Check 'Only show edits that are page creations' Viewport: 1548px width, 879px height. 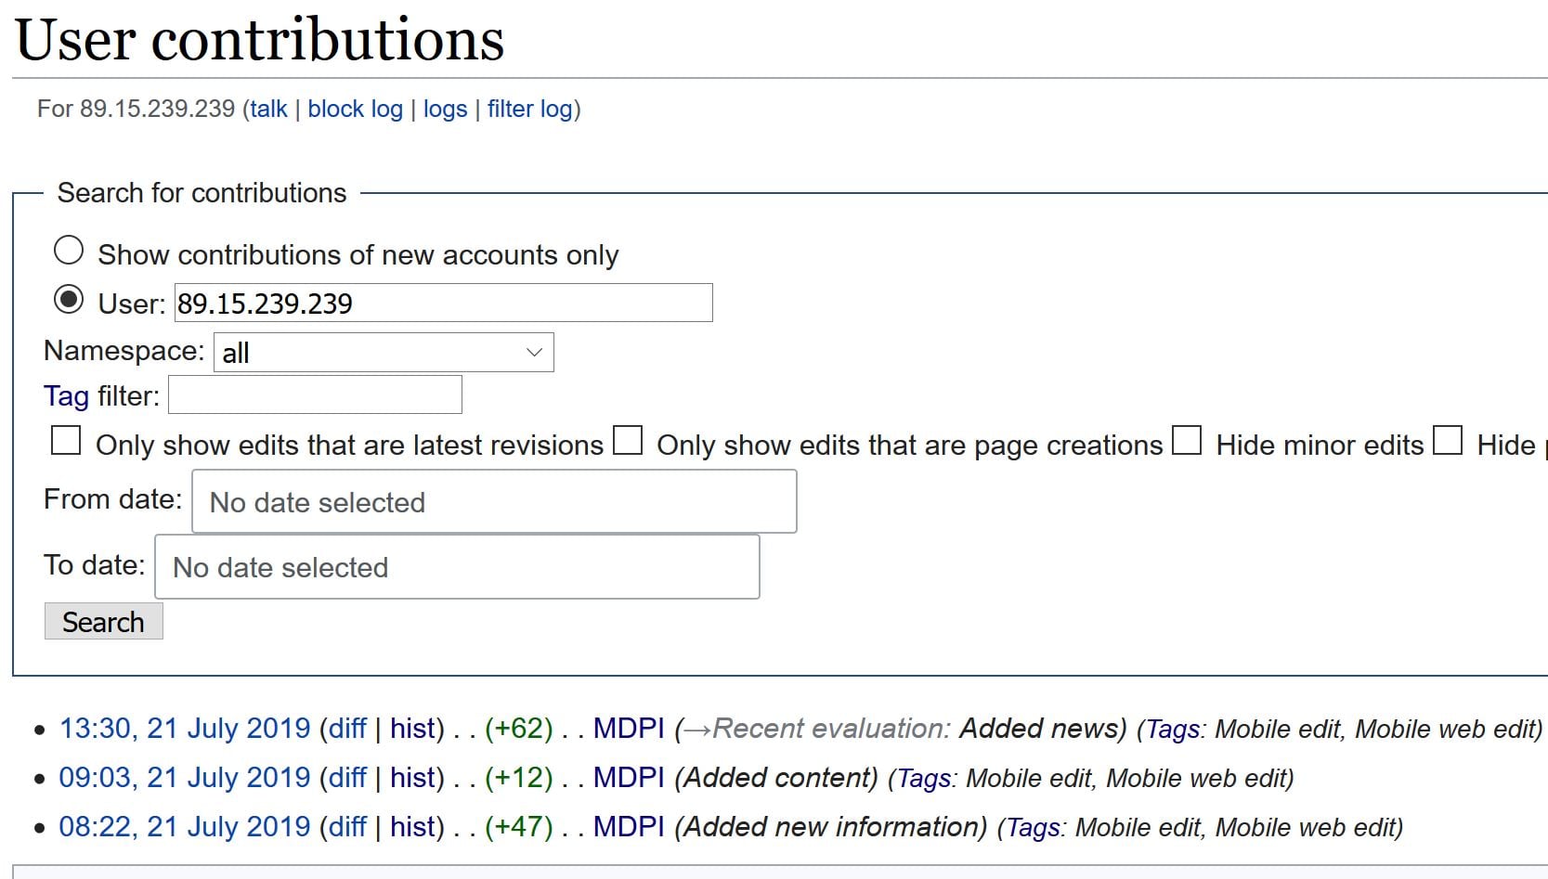coord(628,441)
